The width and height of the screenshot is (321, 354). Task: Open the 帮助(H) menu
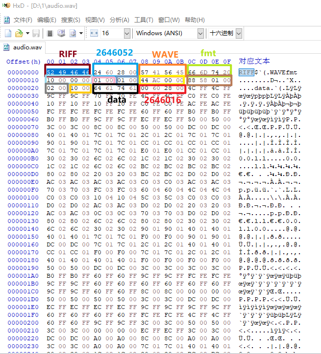(x=195, y=20)
